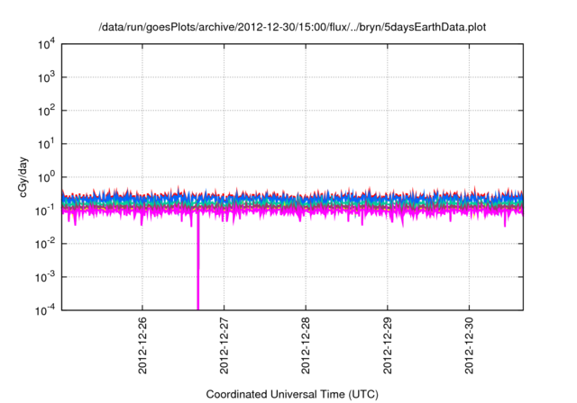Click the 10^0 y-axis tick label

tap(46, 178)
